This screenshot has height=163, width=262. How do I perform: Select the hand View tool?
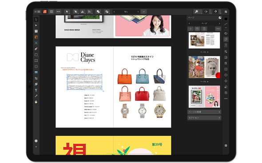point(36,102)
